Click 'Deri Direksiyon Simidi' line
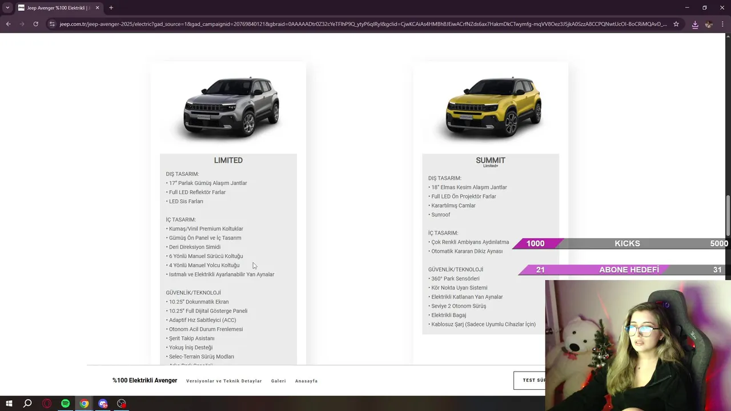The height and width of the screenshot is (411, 731). [193, 247]
